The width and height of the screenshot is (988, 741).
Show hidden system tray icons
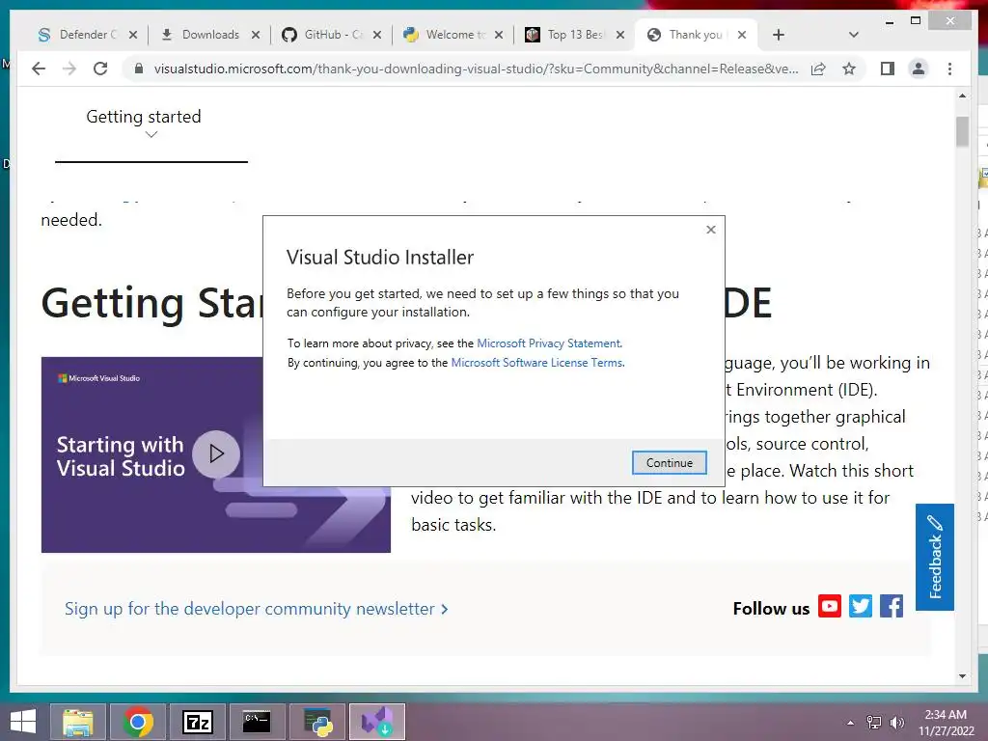[850, 723]
